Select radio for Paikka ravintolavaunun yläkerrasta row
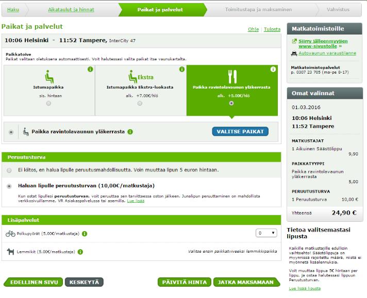This screenshot has height=298, width=367. pos(11,132)
